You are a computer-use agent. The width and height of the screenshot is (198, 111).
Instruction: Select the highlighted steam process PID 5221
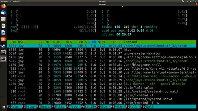point(101,46)
